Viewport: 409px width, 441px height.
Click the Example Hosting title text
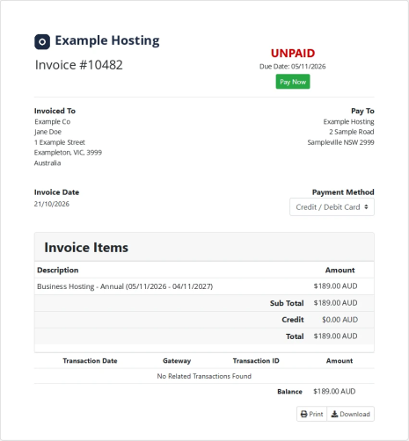(107, 40)
